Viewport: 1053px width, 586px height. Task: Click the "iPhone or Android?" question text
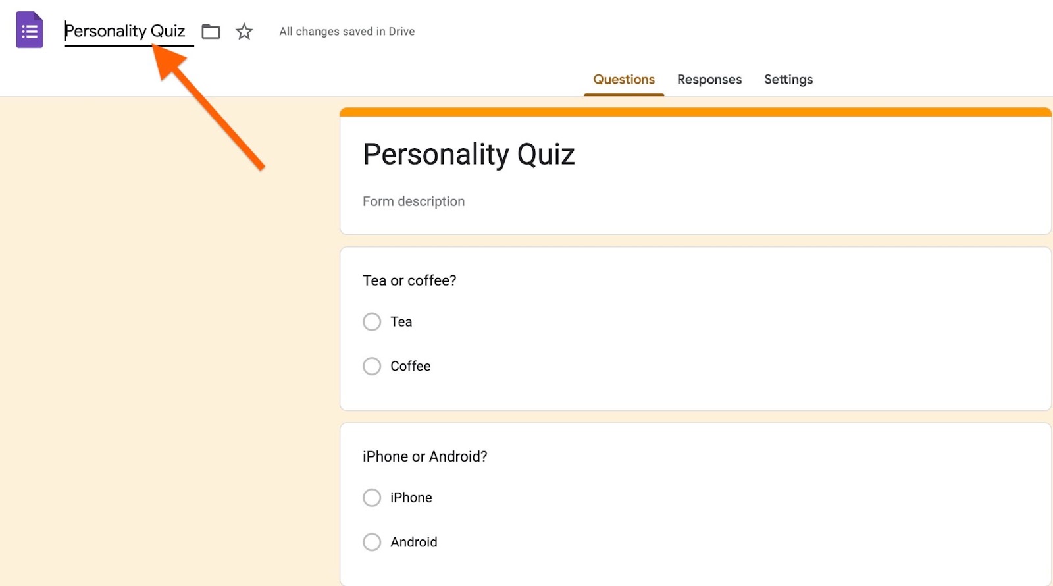[424, 456]
